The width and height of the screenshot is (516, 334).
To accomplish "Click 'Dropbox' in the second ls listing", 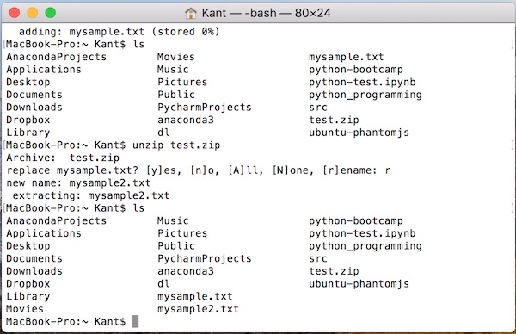I will pos(28,283).
